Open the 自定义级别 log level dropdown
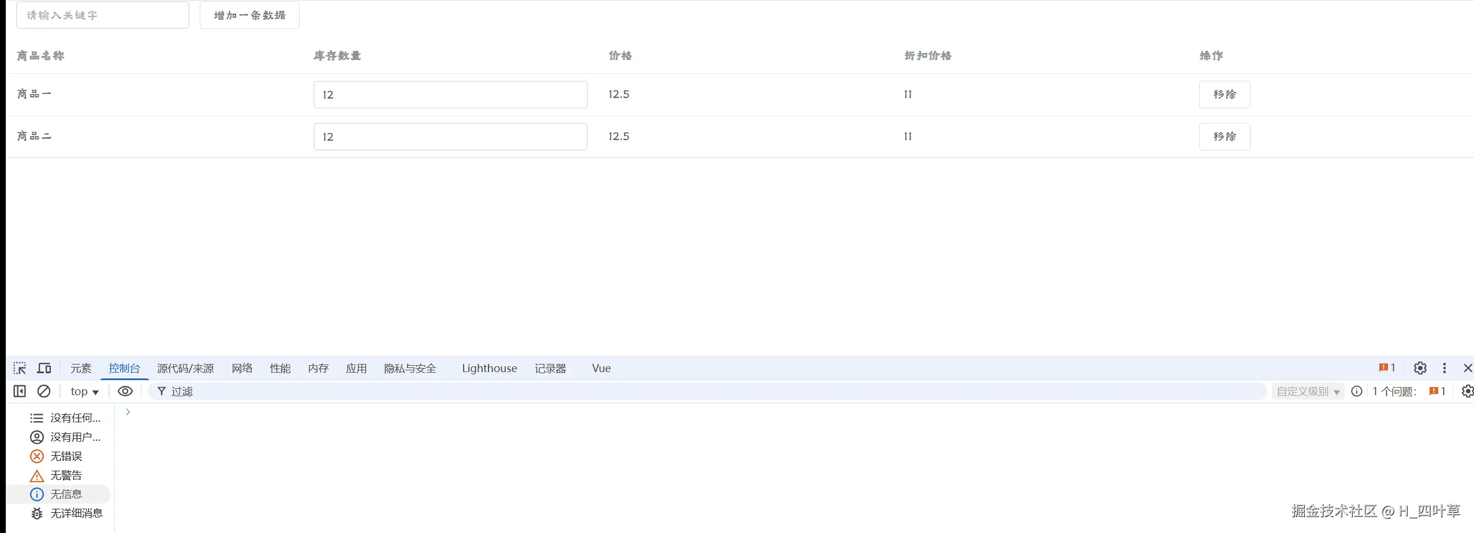This screenshot has height=533, width=1474. (1308, 391)
